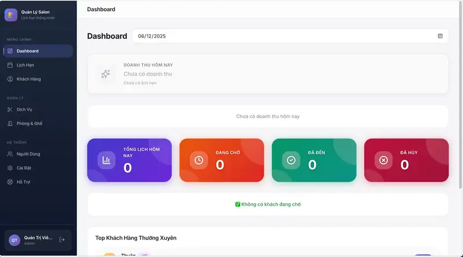Viewport: 463px width, 257px height.
Task: Go to Khách Hàng customers page
Action: [28, 79]
